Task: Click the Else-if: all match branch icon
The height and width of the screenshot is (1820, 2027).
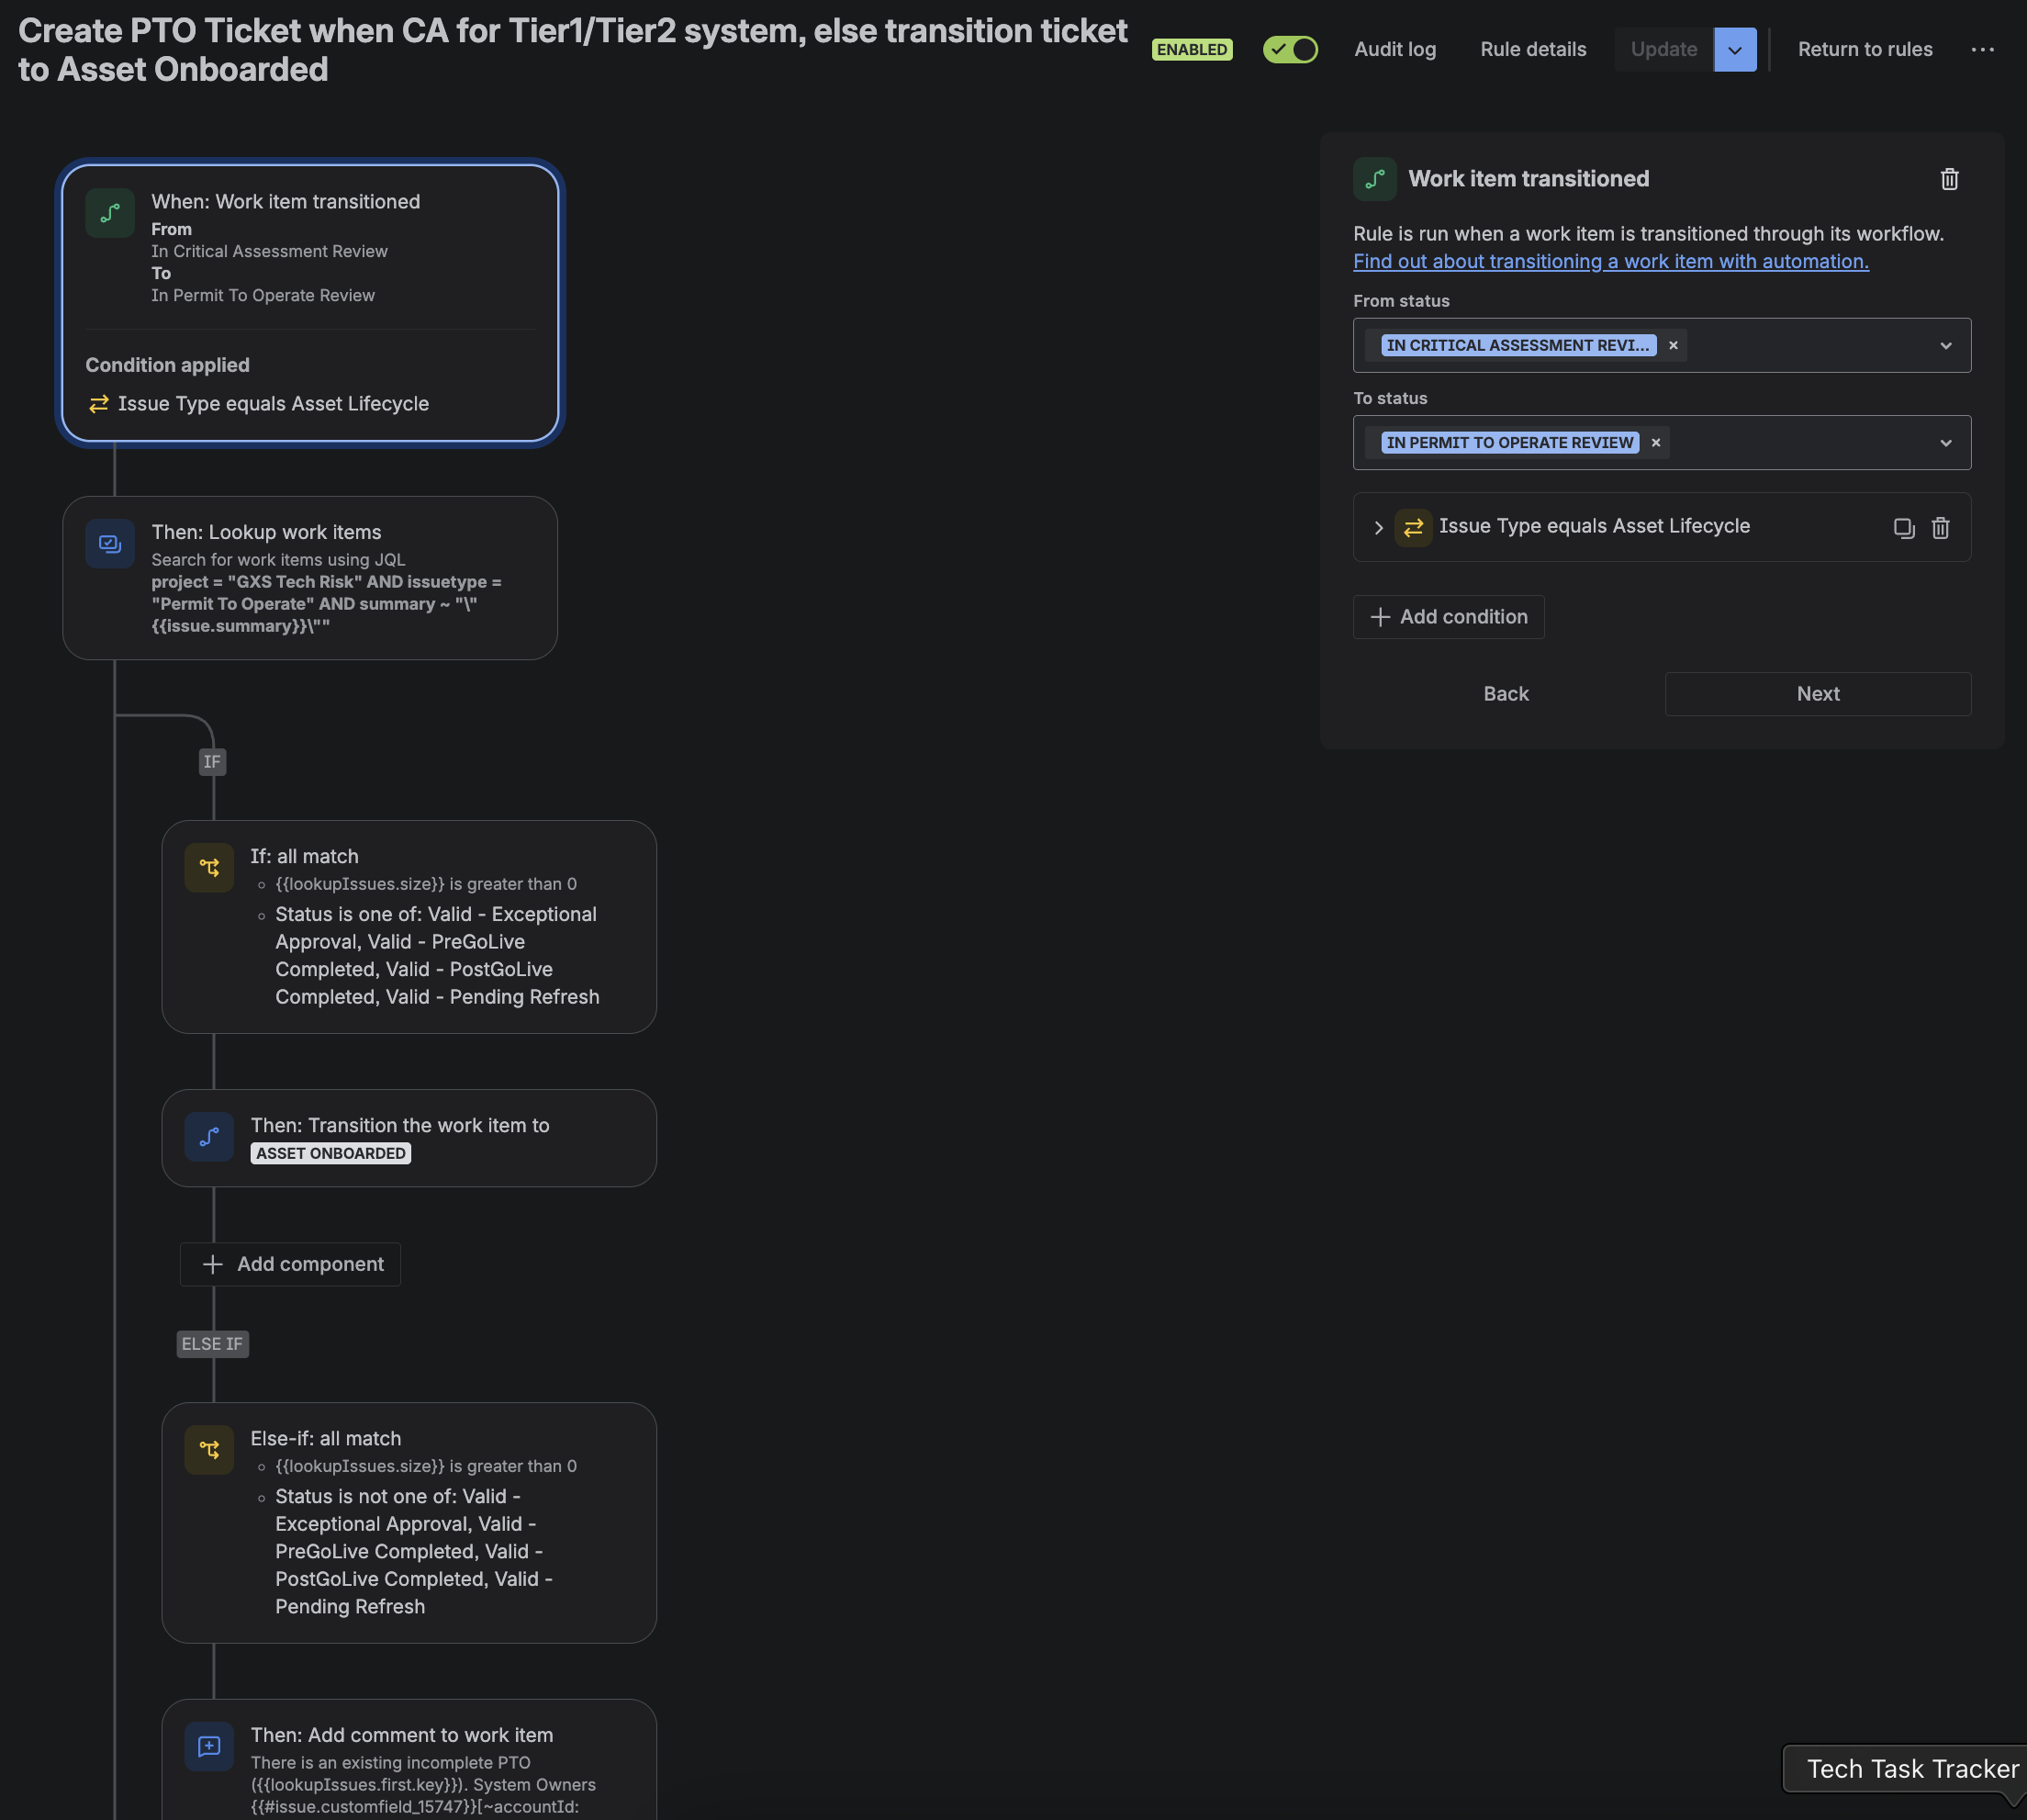Action: (x=209, y=1450)
